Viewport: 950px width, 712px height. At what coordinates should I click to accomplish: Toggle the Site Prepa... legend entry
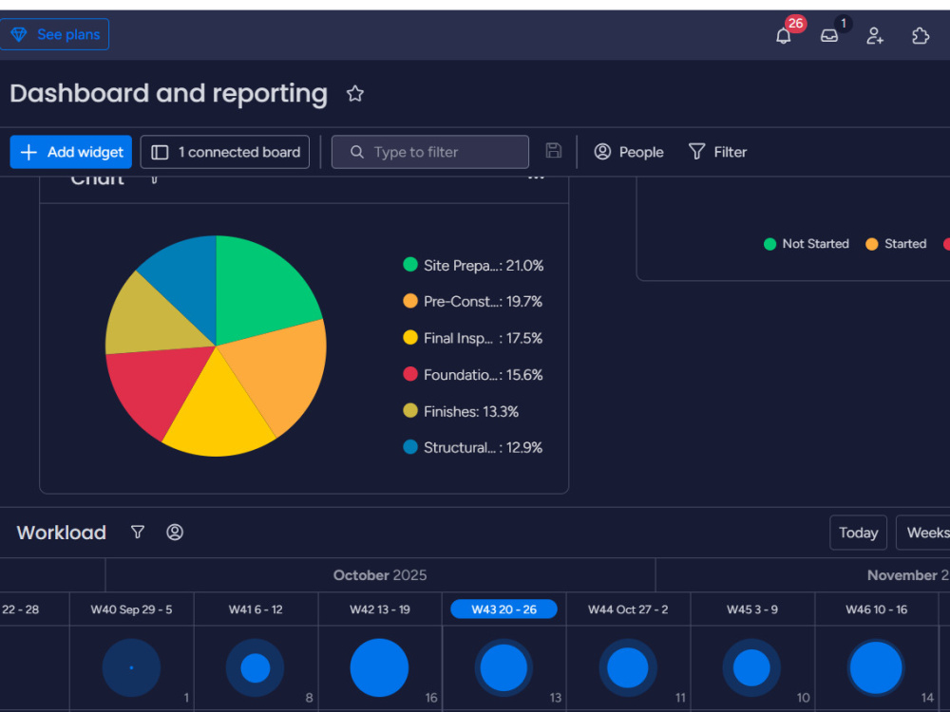coord(473,265)
